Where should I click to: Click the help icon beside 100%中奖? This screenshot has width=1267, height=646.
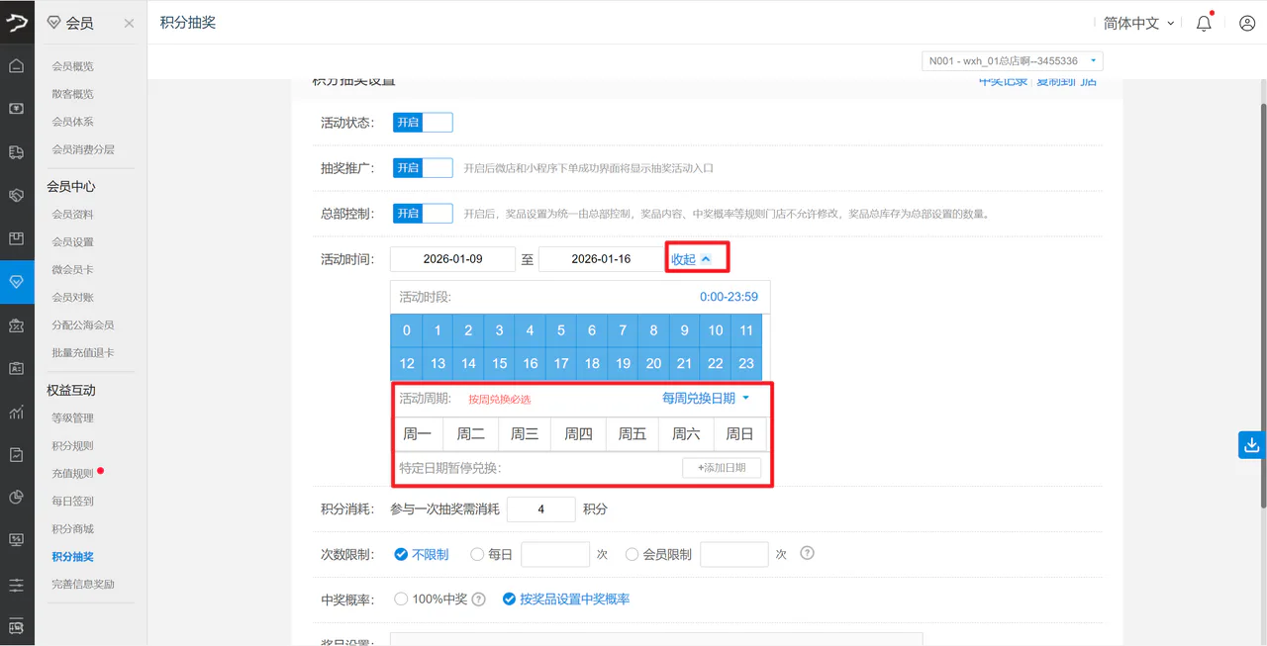(x=479, y=599)
